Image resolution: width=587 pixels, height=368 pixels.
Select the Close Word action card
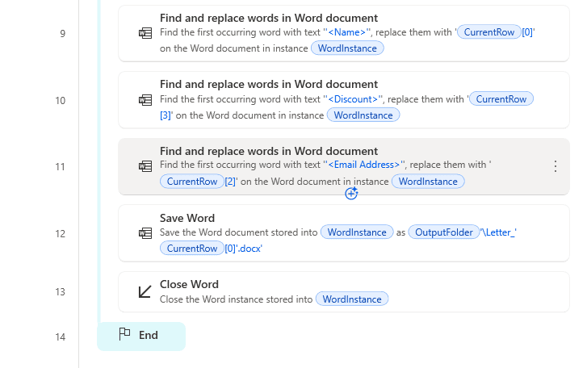[344, 291]
